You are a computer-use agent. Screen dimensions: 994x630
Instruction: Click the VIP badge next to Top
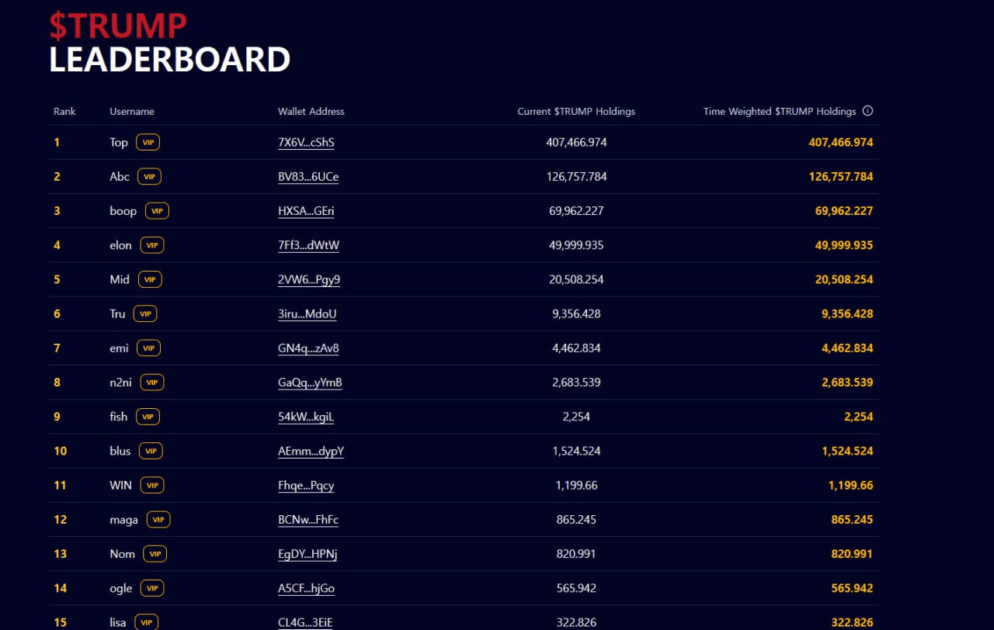click(148, 143)
